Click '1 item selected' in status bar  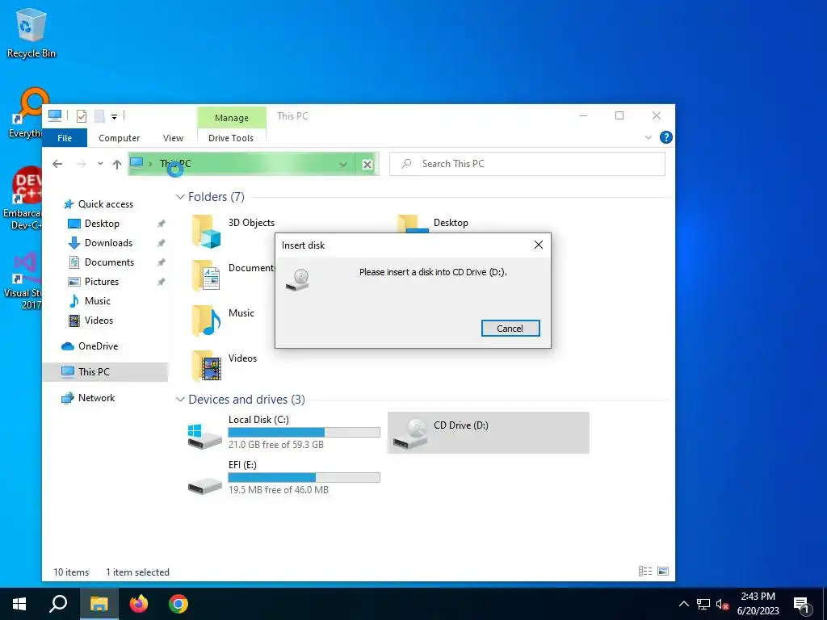tap(137, 572)
